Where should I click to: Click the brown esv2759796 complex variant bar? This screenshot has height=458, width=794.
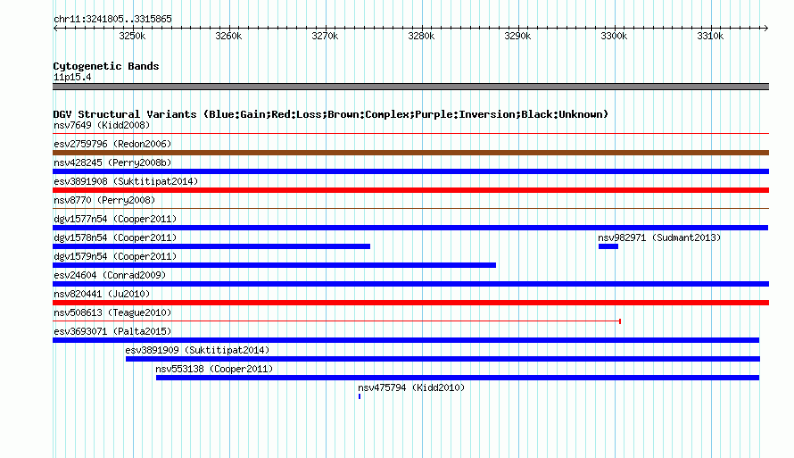click(x=410, y=153)
